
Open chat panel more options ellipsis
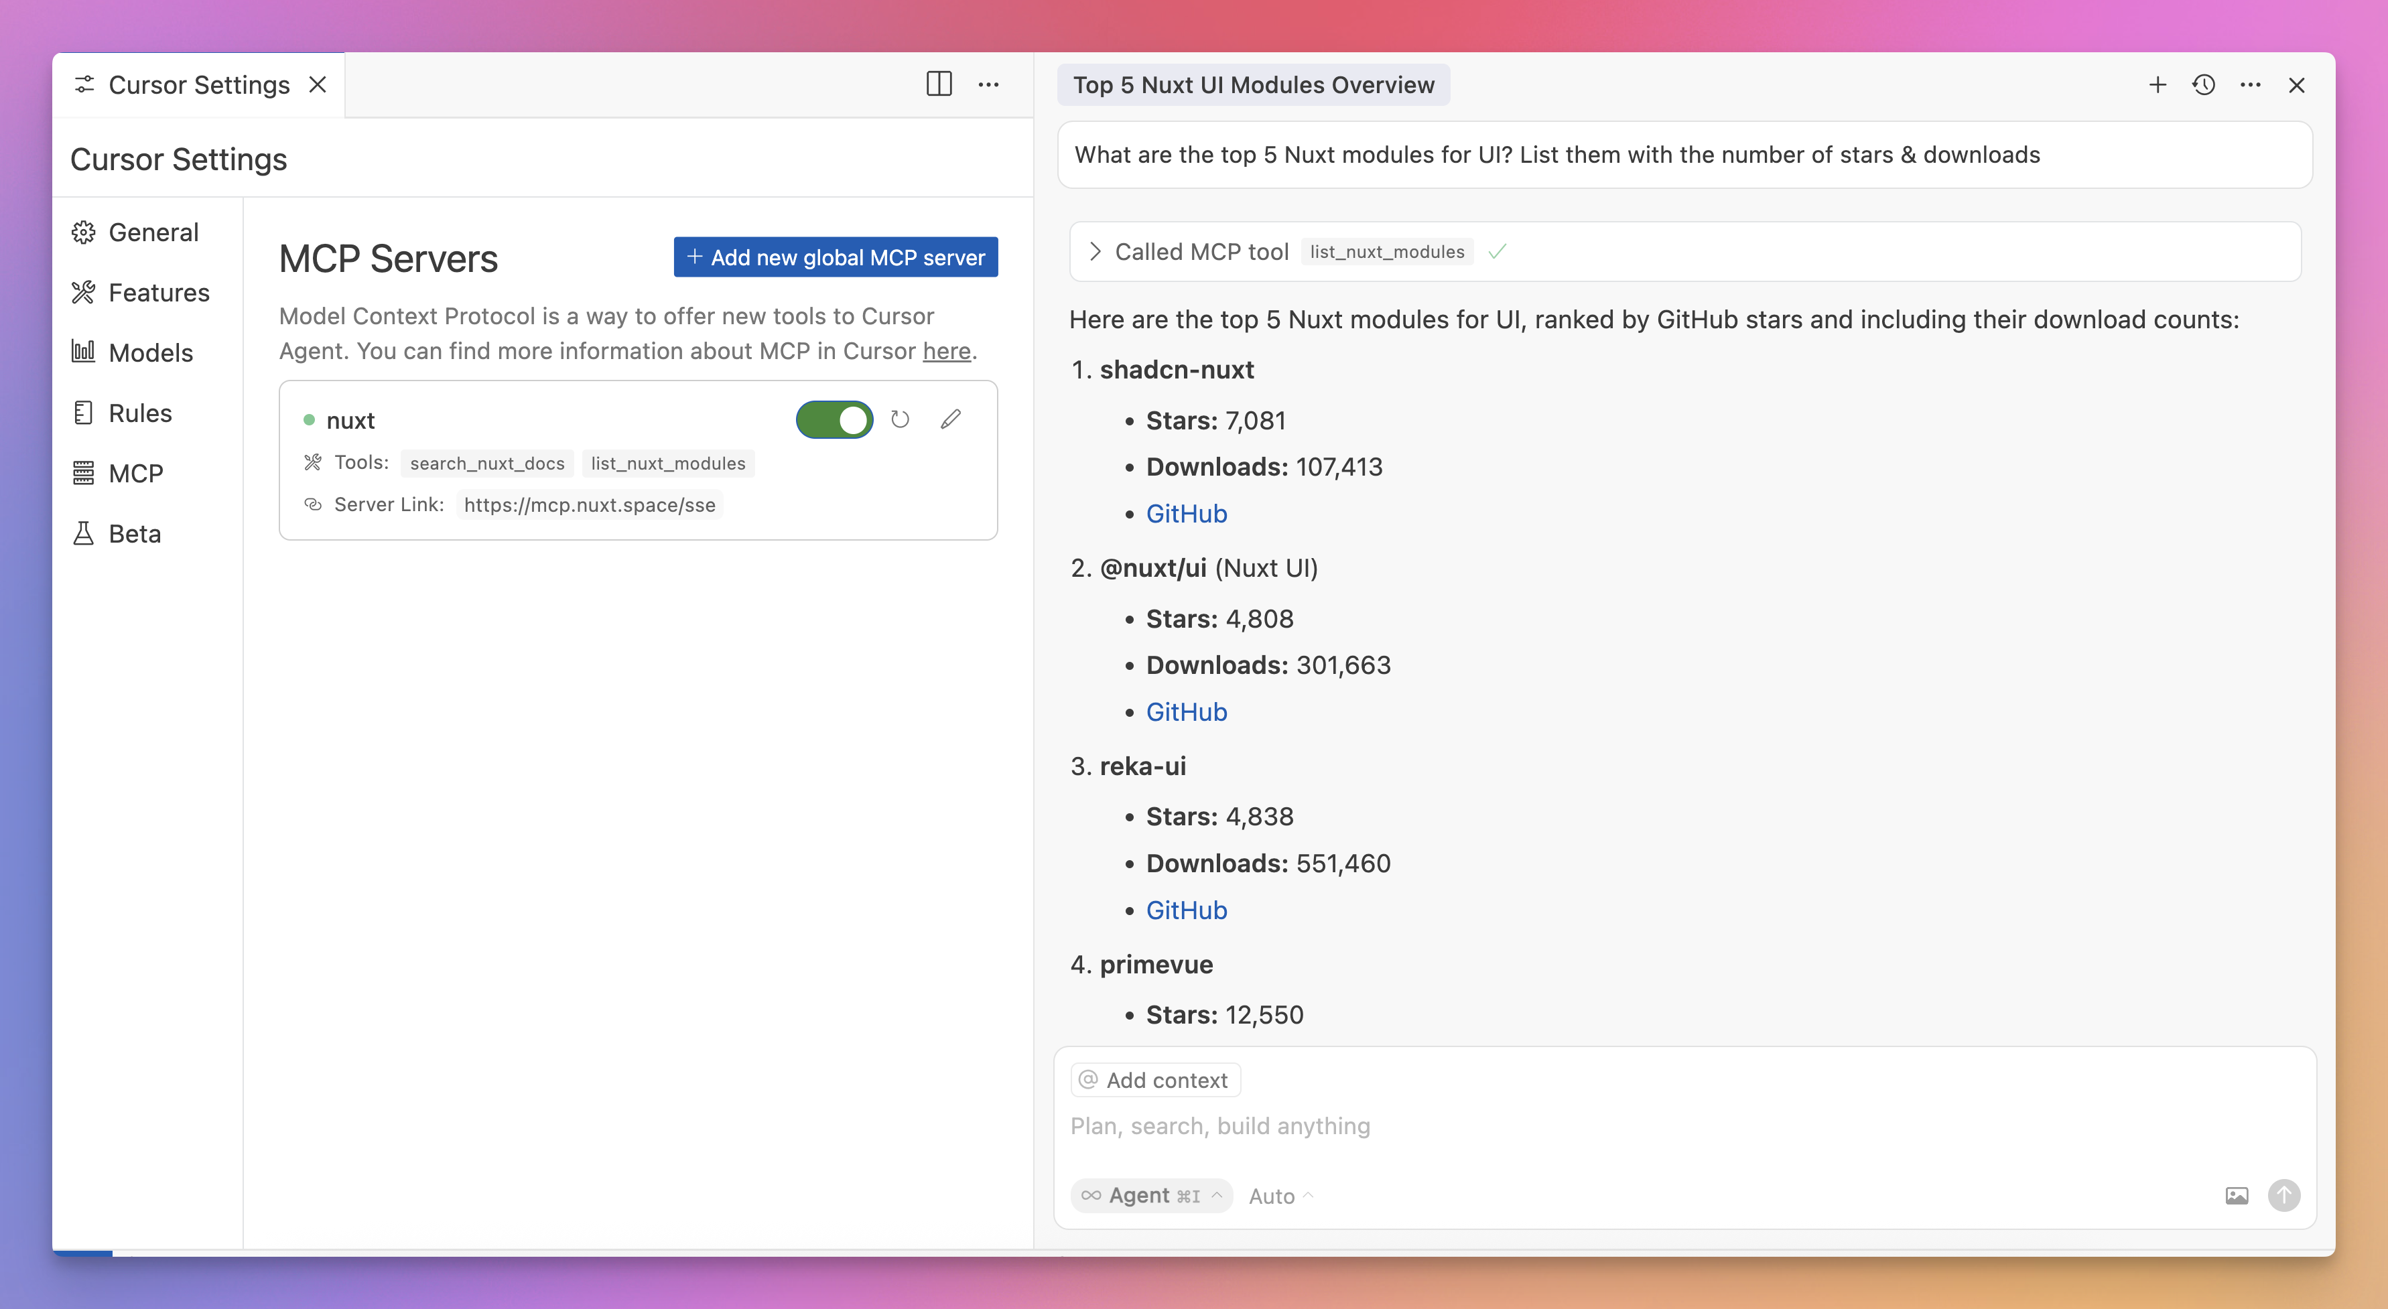tap(2250, 85)
